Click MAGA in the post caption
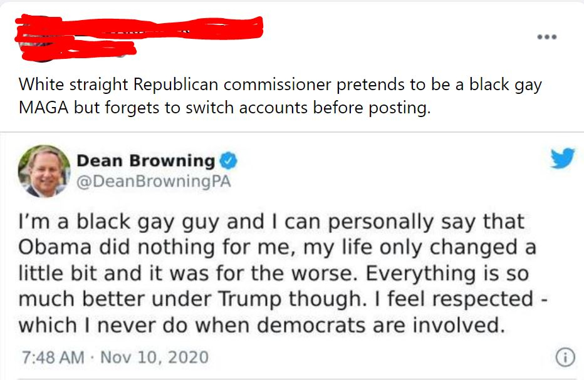Viewport: 584px width, 380px height. tap(44, 107)
